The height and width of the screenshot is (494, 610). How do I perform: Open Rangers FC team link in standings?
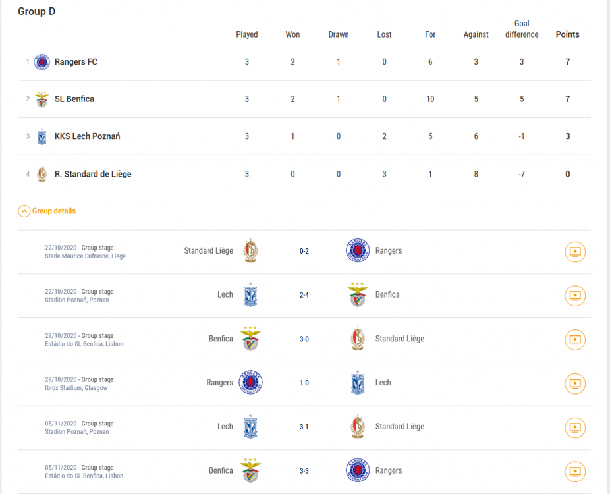[x=76, y=62]
